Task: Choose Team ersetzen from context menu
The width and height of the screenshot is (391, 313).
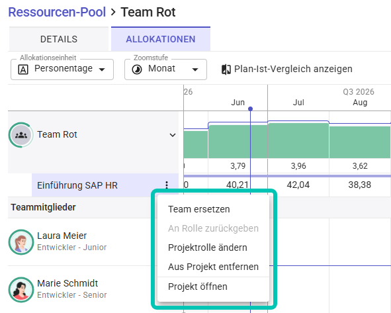Action: click(x=214, y=209)
